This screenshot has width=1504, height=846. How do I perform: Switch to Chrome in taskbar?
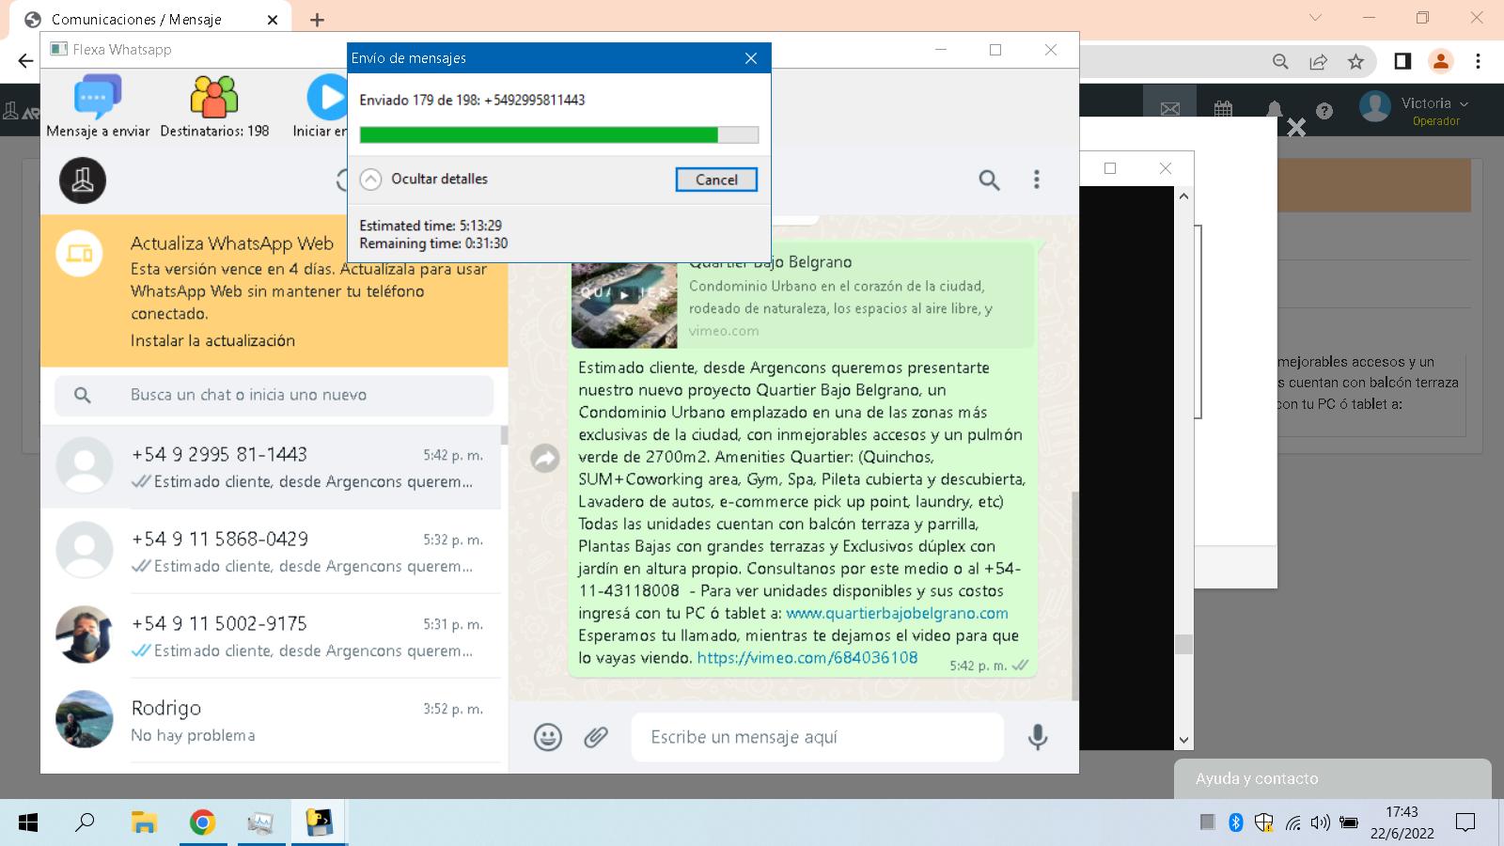pos(202,823)
